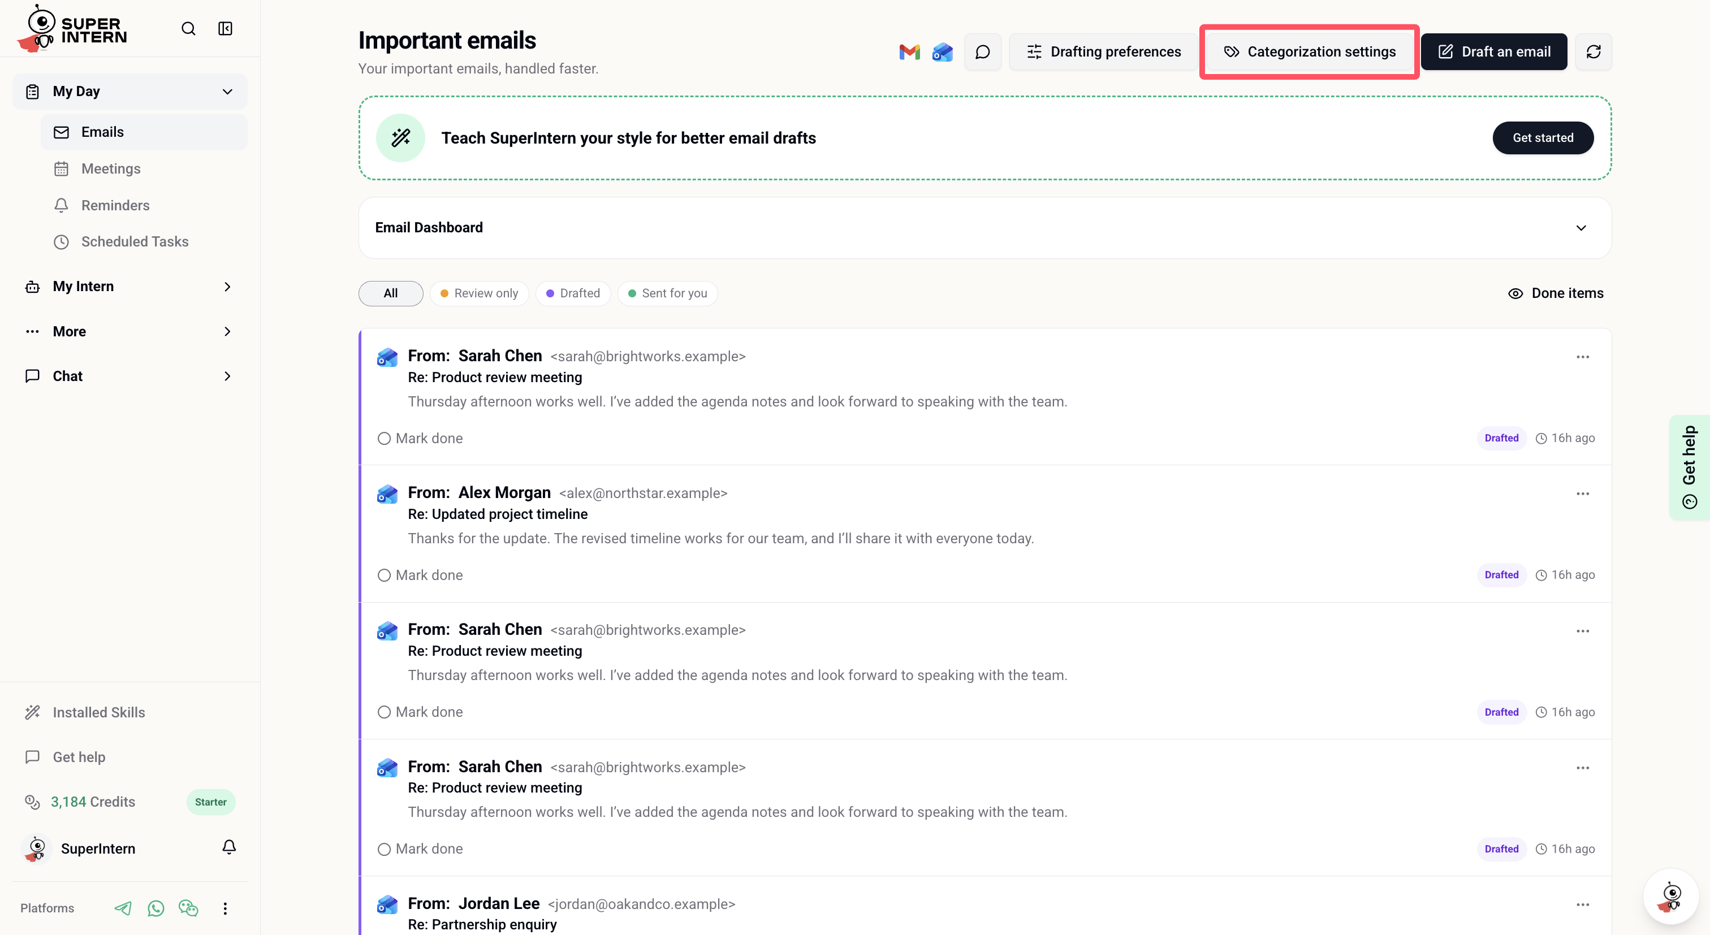
Task: Click the Outlook icon on Jordan Lee email
Action: (x=387, y=904)
